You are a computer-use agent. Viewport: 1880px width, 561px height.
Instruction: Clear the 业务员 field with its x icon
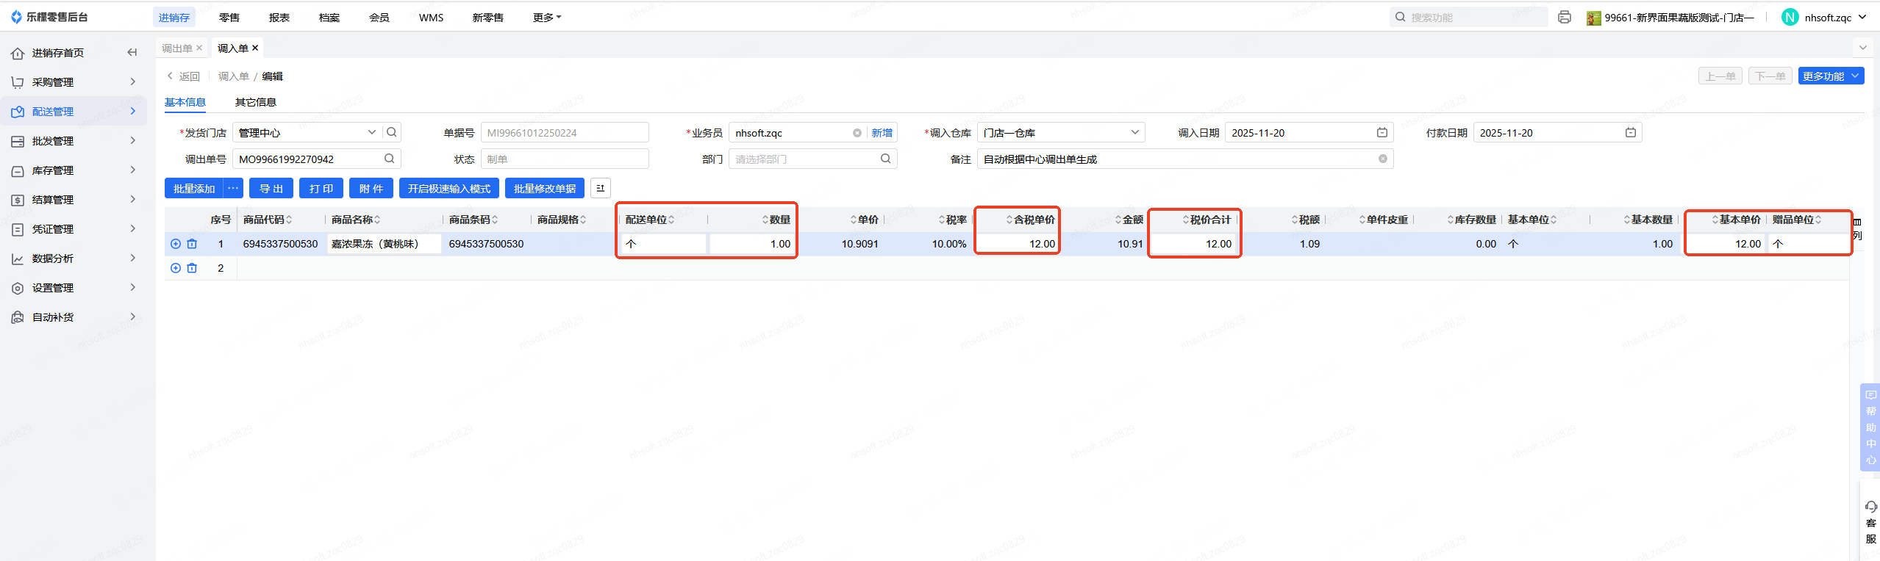(x=857, y=133)
